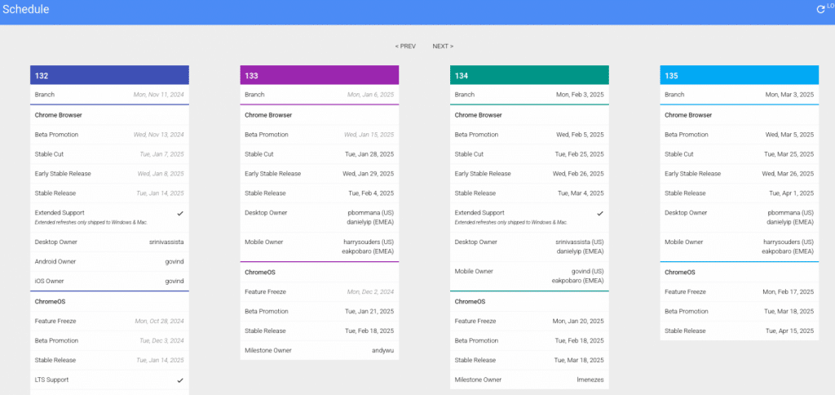The width and height of the screenshot is (835, 395).
Task: Click Extended Support checkmark in milestone 132
Action: pyautogui.click(x=180, y=213)
